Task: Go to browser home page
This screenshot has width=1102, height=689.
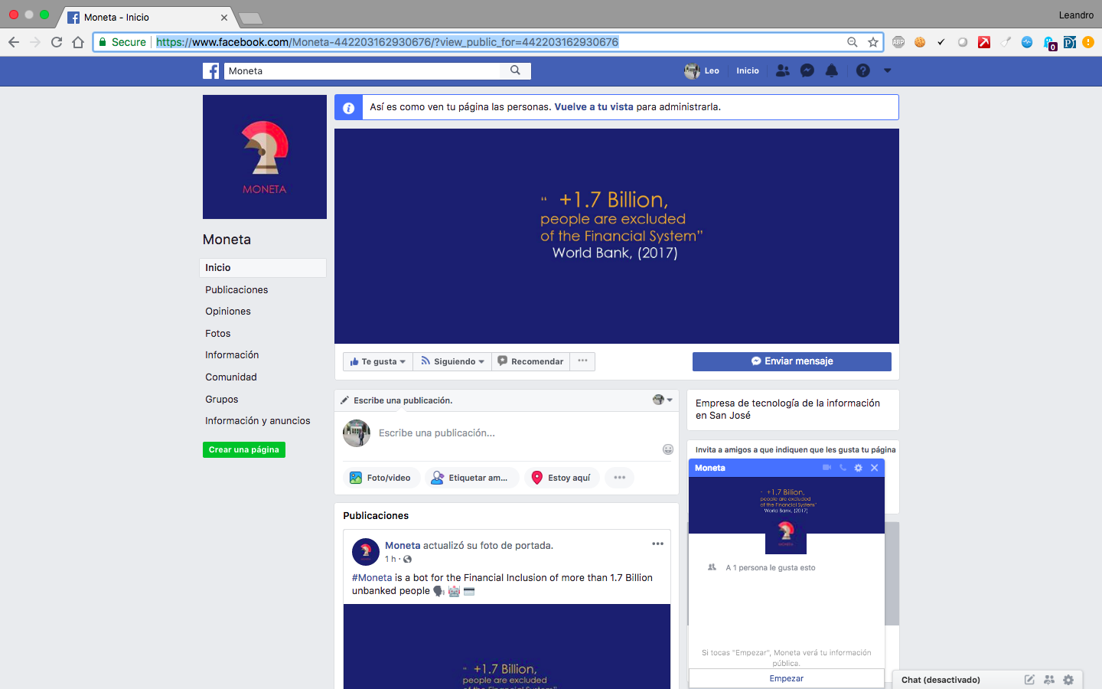Action: click(78, 42)
